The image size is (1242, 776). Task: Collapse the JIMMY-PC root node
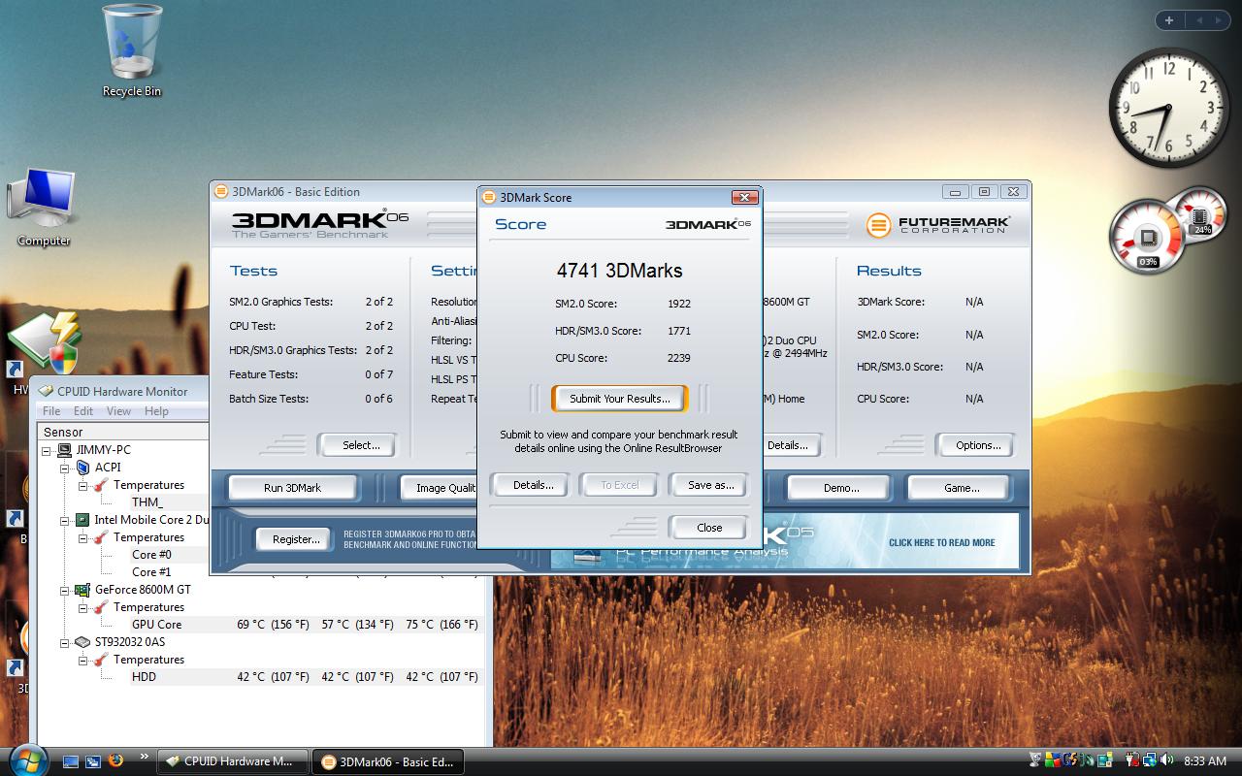[x=47, y=450]
